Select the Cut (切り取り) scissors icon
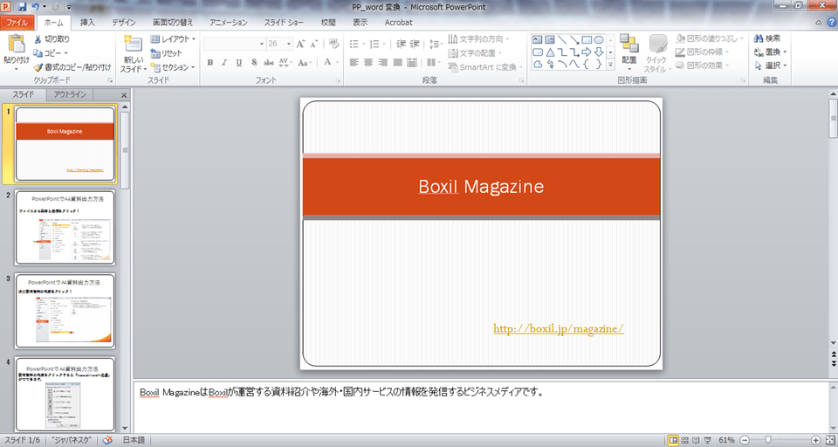Viewport: 838px width, 447px height. pos(38,39)
